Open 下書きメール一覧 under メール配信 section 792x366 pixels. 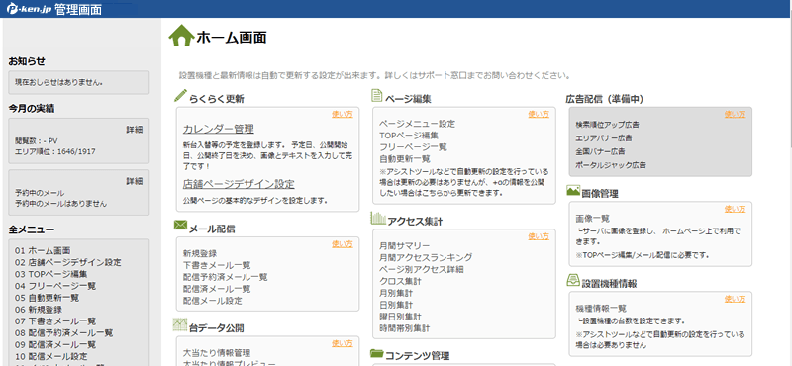click(x=217, y=265)
